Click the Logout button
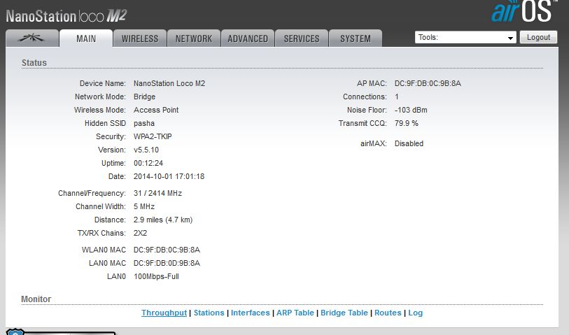The width and height of the screenshot is (569, 335). pyautogui.click(x=538, y=37)
